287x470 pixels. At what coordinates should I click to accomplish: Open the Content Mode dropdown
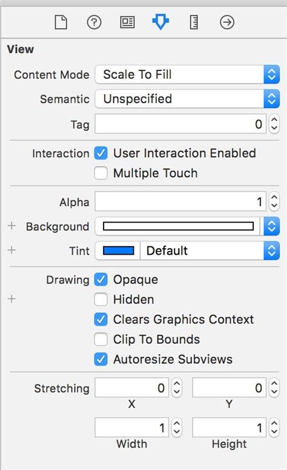coord(187,75)
